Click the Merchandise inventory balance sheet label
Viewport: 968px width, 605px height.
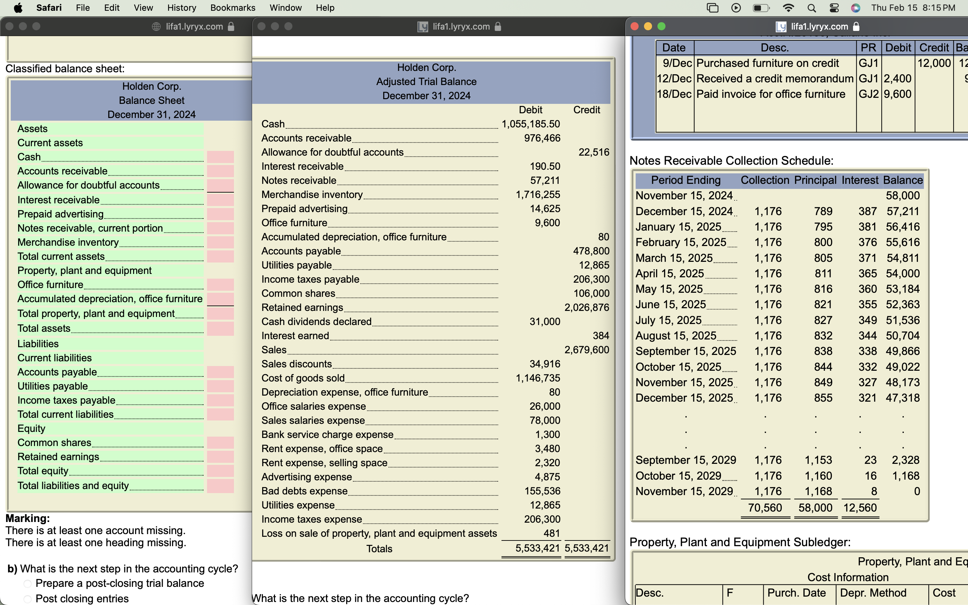[68, 242]
